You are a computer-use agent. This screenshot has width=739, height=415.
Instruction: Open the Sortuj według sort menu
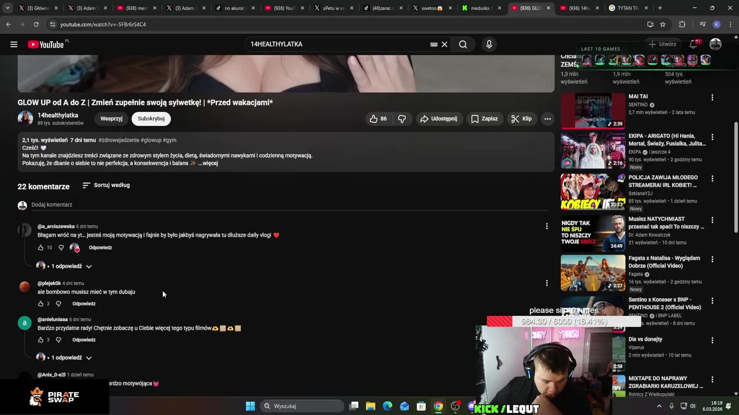pos(106,185)
